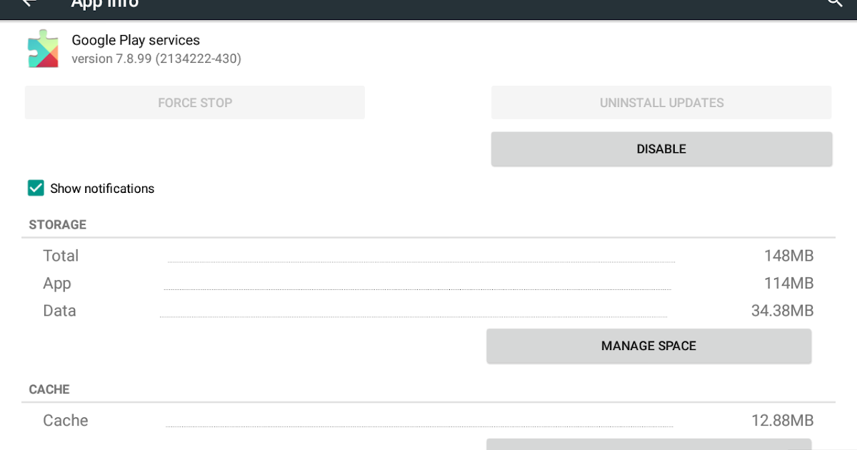Tap the Cache row label
The width and height of the screenshot is (857, 450).
click(x=66, y=421)
